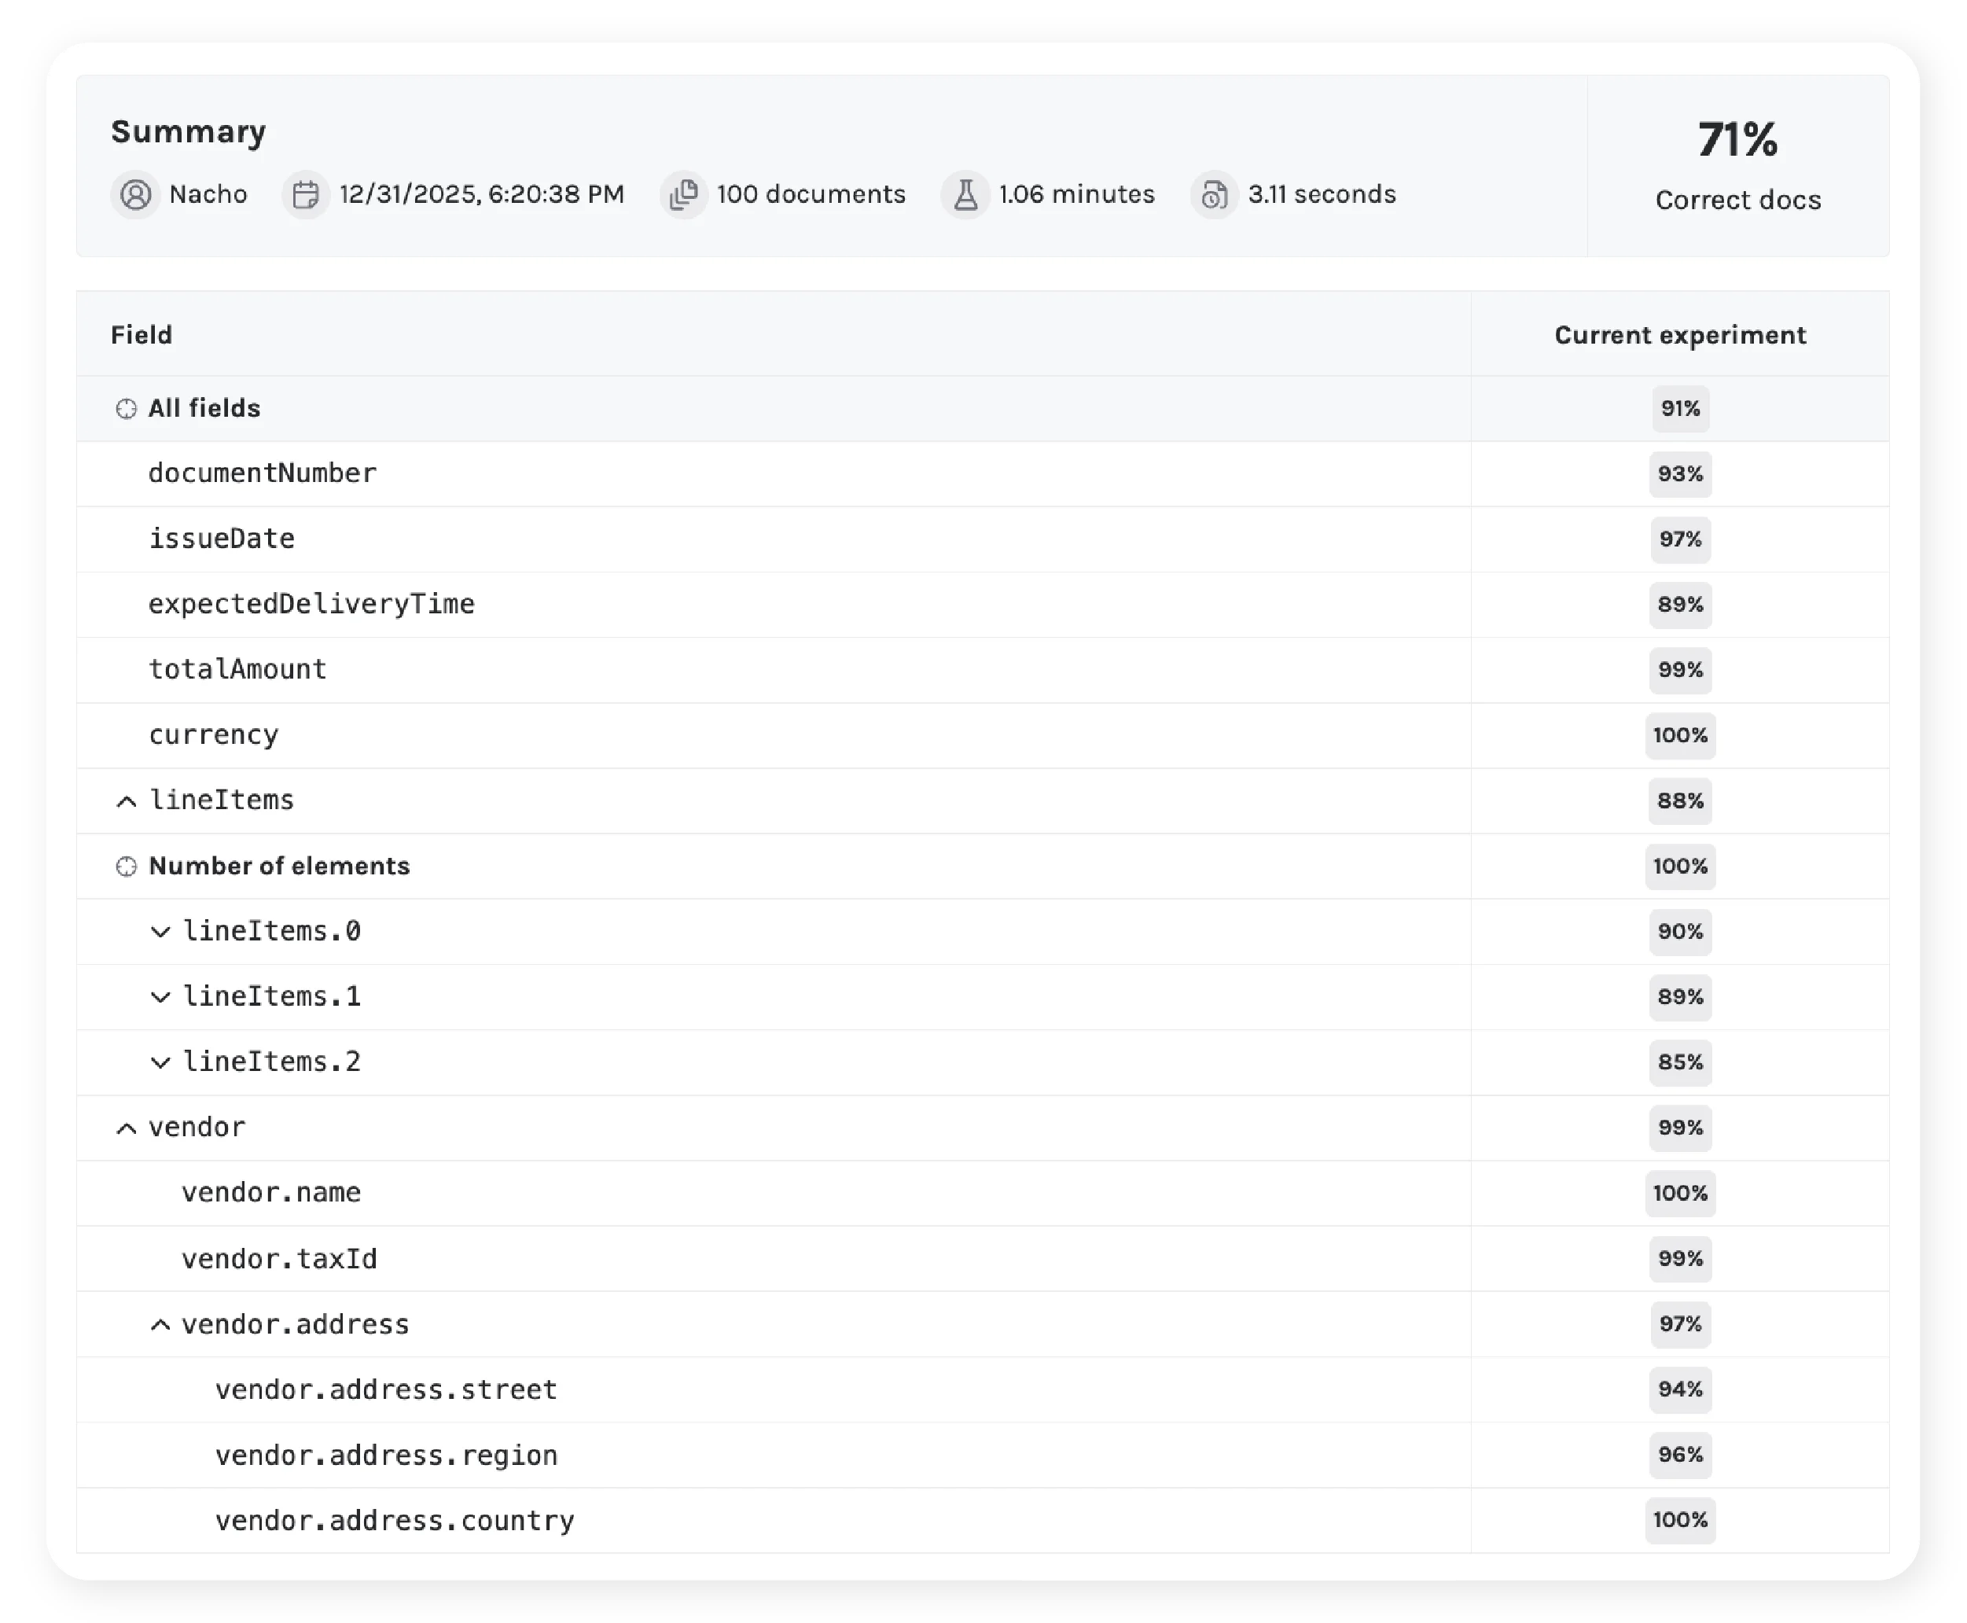Select the vendor.name field row
The image size is (1967, 1623).
pos(983,1194)
